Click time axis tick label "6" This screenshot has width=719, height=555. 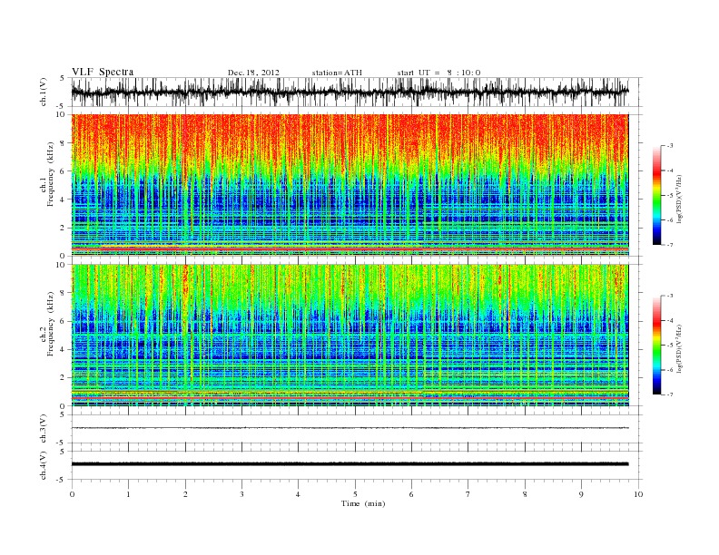[x=411, y=494]
